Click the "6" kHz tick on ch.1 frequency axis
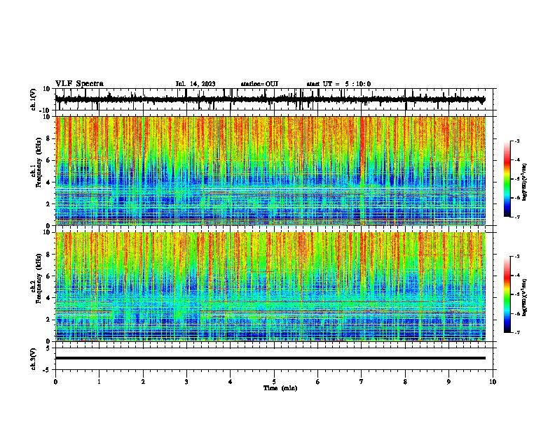The image size is (555, 428). click(48, 161)
